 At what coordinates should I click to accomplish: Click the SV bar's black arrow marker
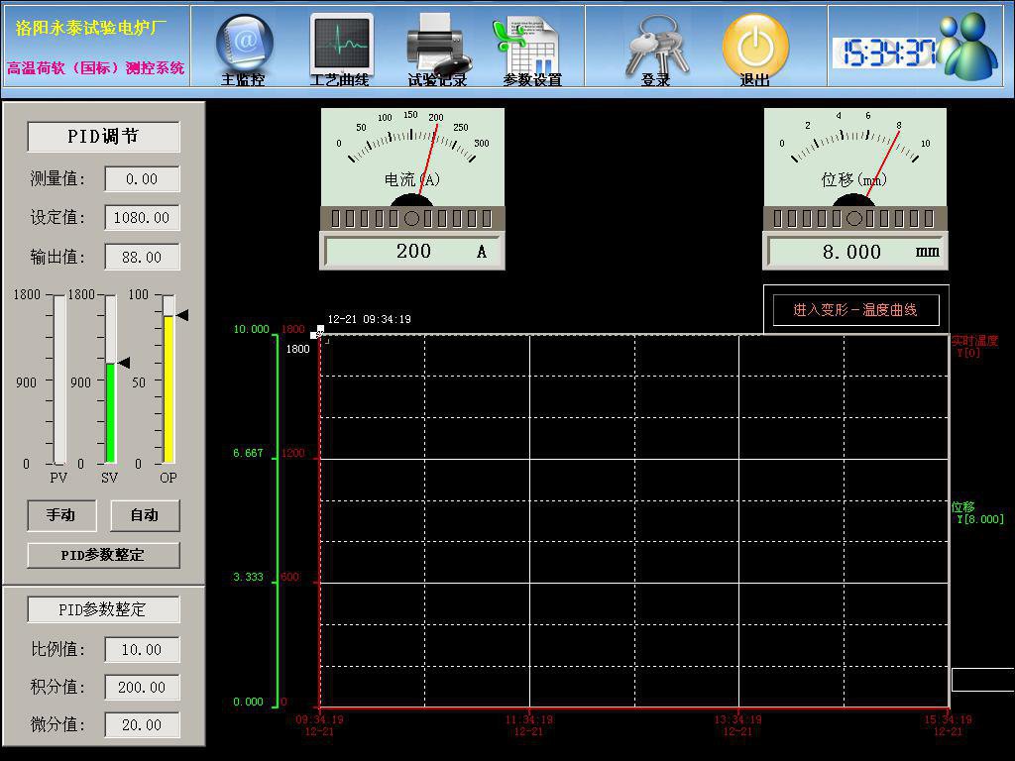123,364
